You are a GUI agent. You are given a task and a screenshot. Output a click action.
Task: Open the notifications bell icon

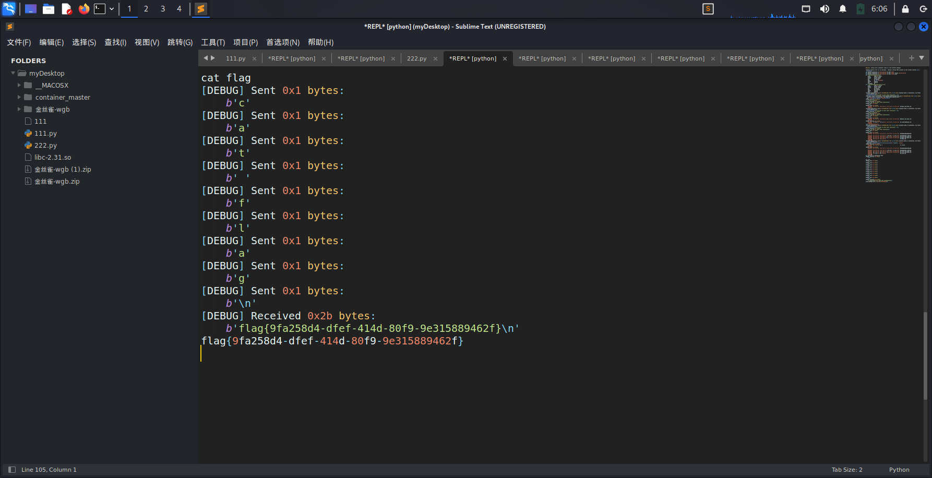(x=843, y=9)
